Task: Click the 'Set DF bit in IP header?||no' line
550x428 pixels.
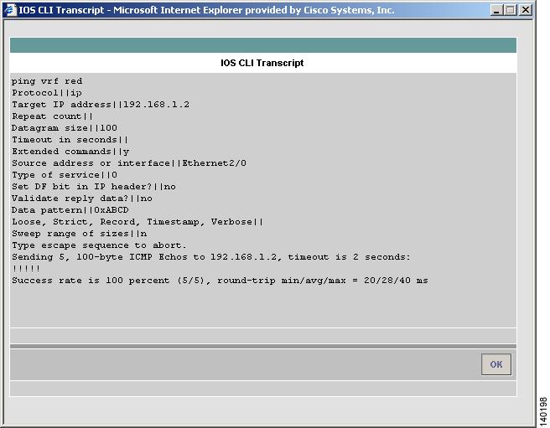Action: pyautogui.click(x=94, y=187)
